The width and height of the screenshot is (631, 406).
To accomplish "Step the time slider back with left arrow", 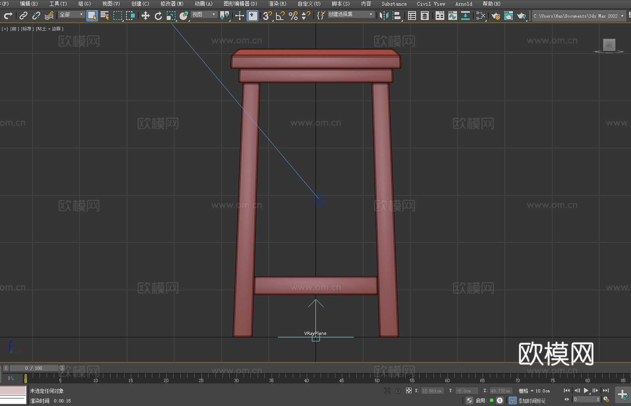I will pyautogui.click(x=6, y=368).
